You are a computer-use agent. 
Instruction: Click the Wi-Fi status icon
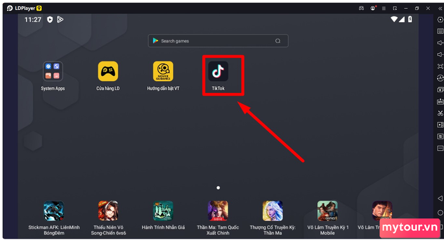pos(394,19)
